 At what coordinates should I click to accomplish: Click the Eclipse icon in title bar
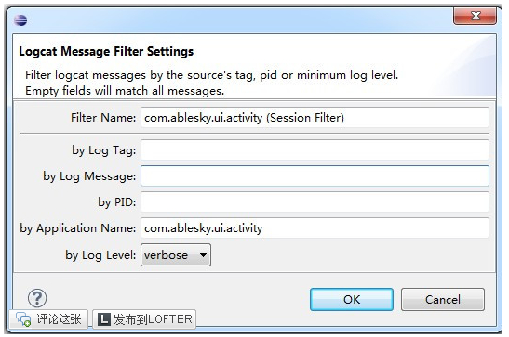(x=20, y=20)
